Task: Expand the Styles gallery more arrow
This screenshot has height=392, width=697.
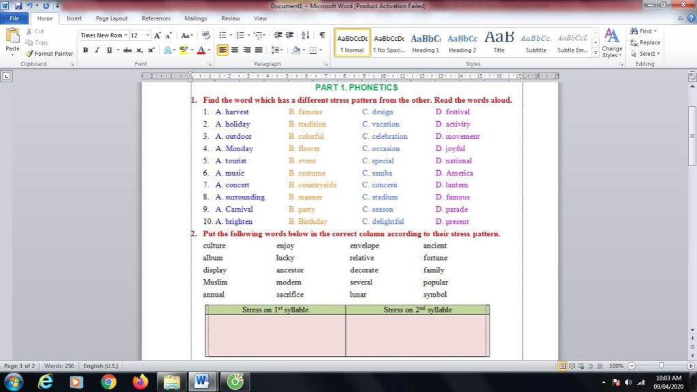Action: (596, 53)
